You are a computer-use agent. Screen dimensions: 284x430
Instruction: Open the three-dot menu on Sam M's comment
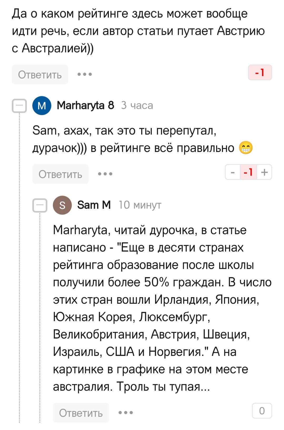(x=126, y=412)
